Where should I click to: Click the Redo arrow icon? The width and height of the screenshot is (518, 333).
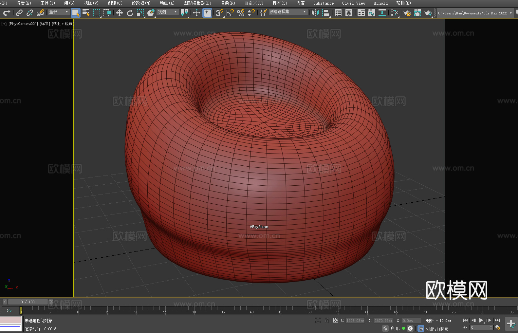click(x=7, y=13)
